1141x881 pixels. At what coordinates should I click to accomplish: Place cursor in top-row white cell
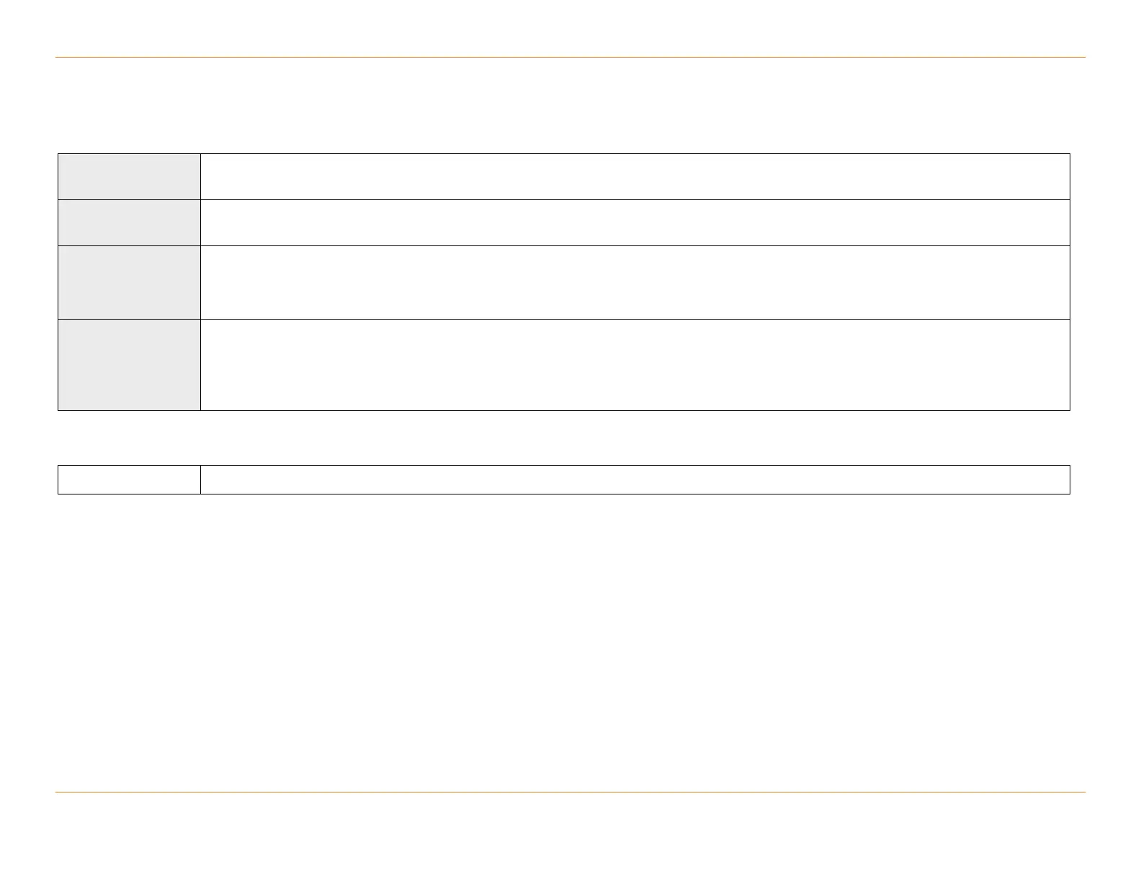[635, 176]
